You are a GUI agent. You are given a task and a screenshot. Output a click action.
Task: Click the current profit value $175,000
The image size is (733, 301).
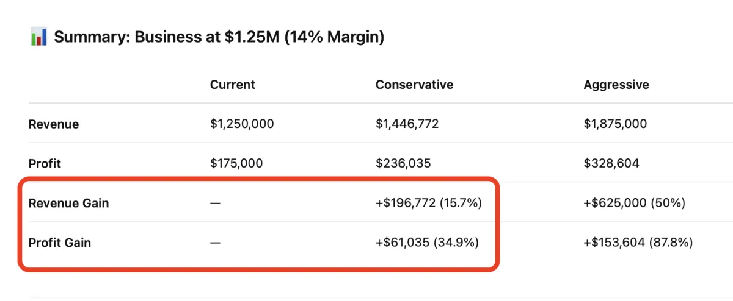236,163
